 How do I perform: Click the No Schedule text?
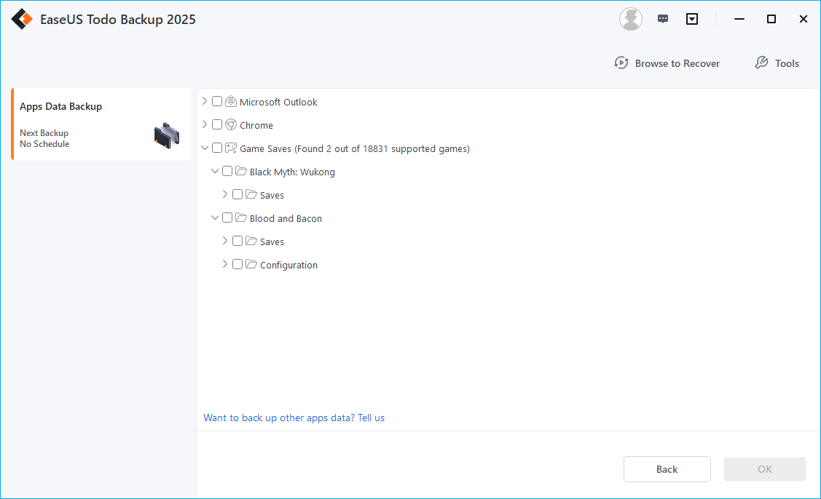click(x=44, y=144)
